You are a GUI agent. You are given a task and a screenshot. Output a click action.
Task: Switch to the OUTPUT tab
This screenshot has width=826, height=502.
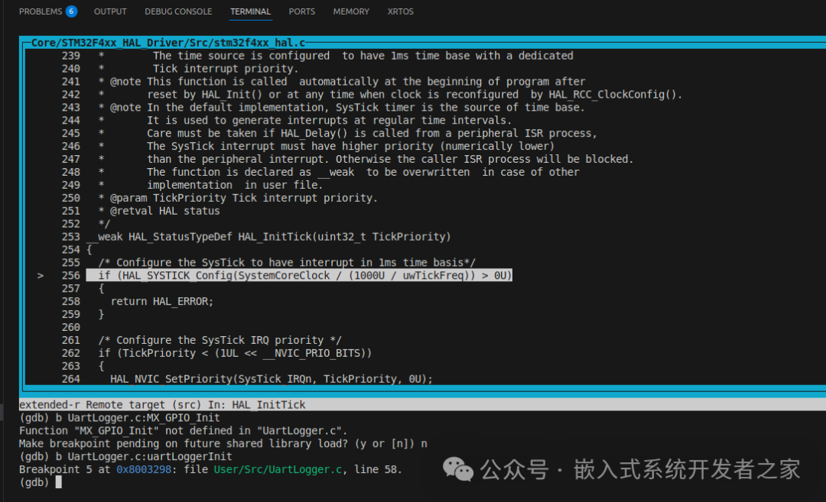[110, 11]
